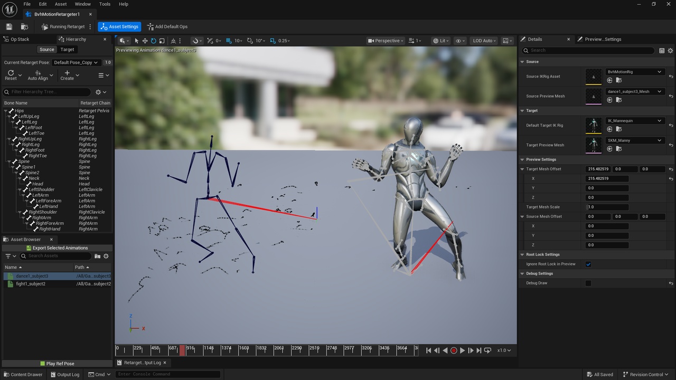Open the Tools menu
This screenshot has height=380, width=676.
(x=105, y=4)
